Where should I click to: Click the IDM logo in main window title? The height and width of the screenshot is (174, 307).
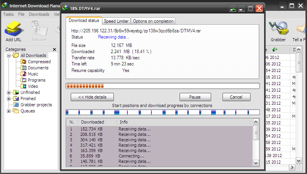pyautogui.click(x=5, y=5)
